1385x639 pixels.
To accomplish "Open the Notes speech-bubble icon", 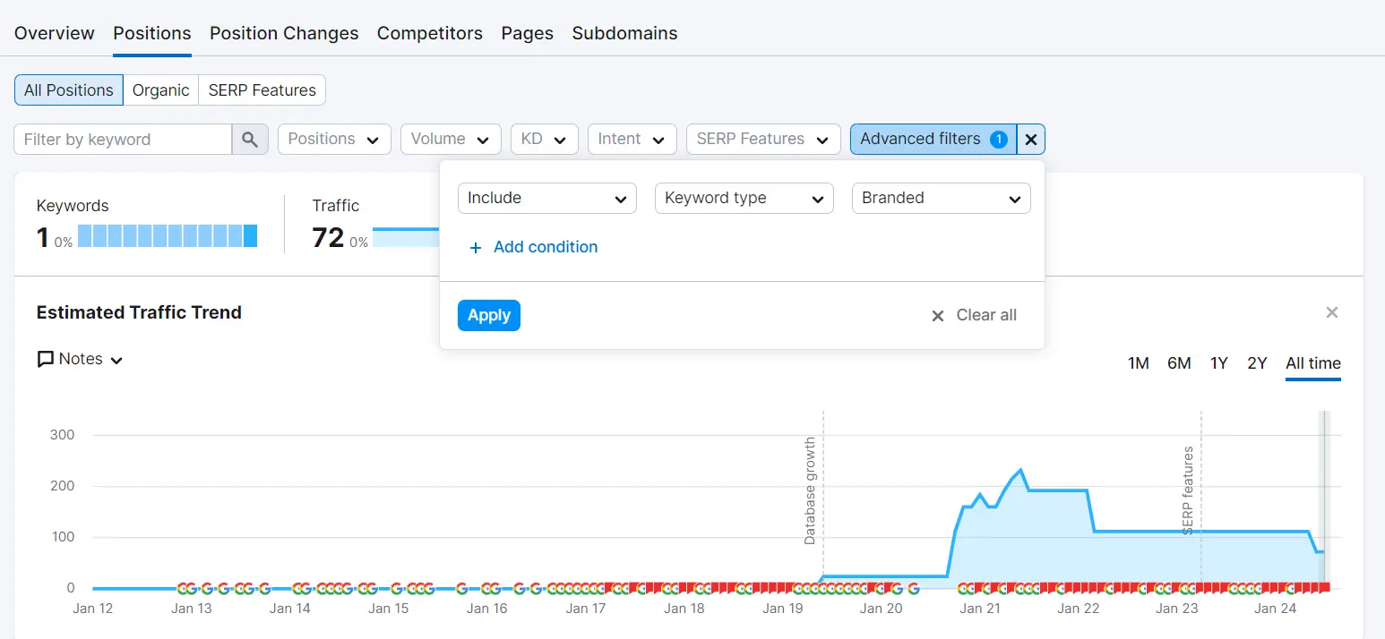I will 45,359.
